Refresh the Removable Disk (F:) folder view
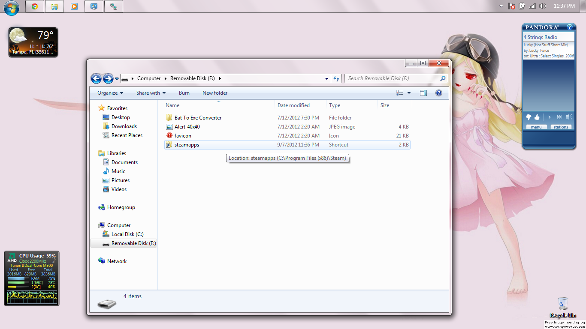Viewport: 586px width, 329px height. point(336,78)
